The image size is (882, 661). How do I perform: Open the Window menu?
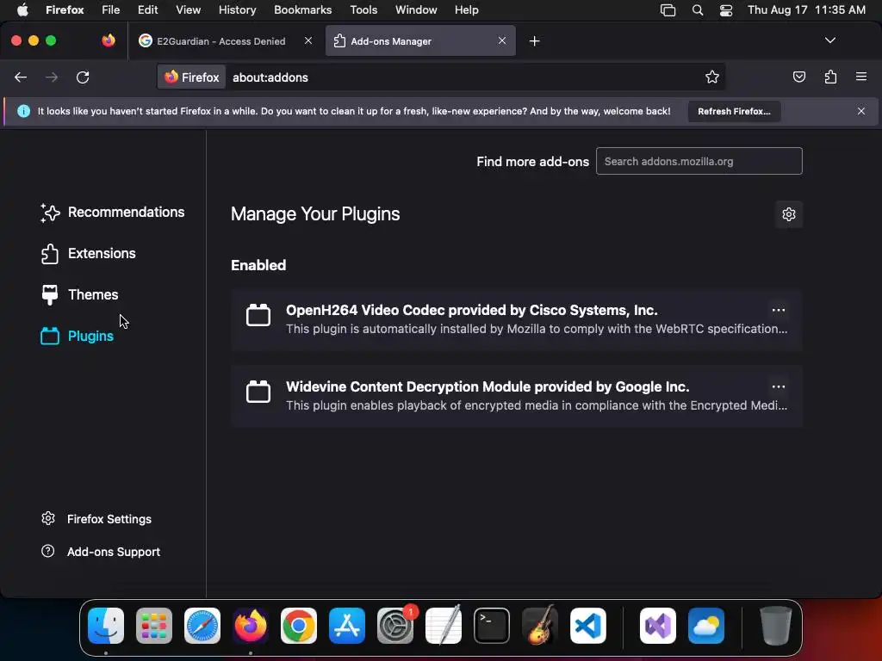click(x=416, y=10)
